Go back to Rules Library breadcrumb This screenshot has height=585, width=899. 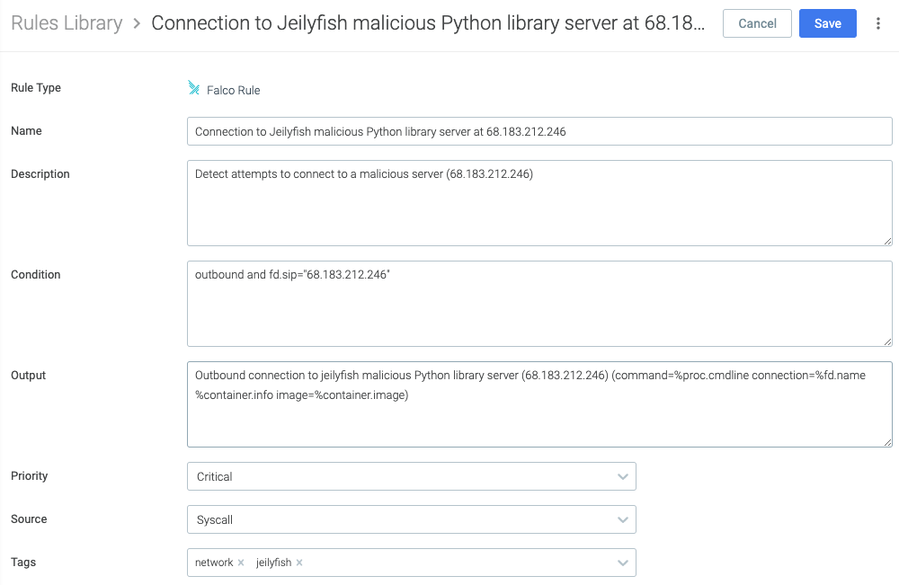tap(67, 23)
